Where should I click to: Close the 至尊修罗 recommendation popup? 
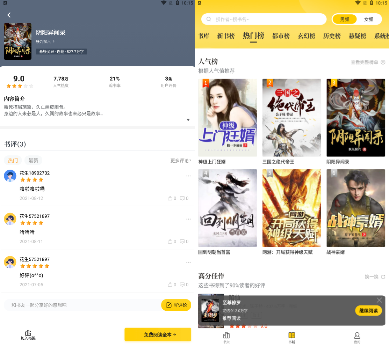(x=379, y=300)
